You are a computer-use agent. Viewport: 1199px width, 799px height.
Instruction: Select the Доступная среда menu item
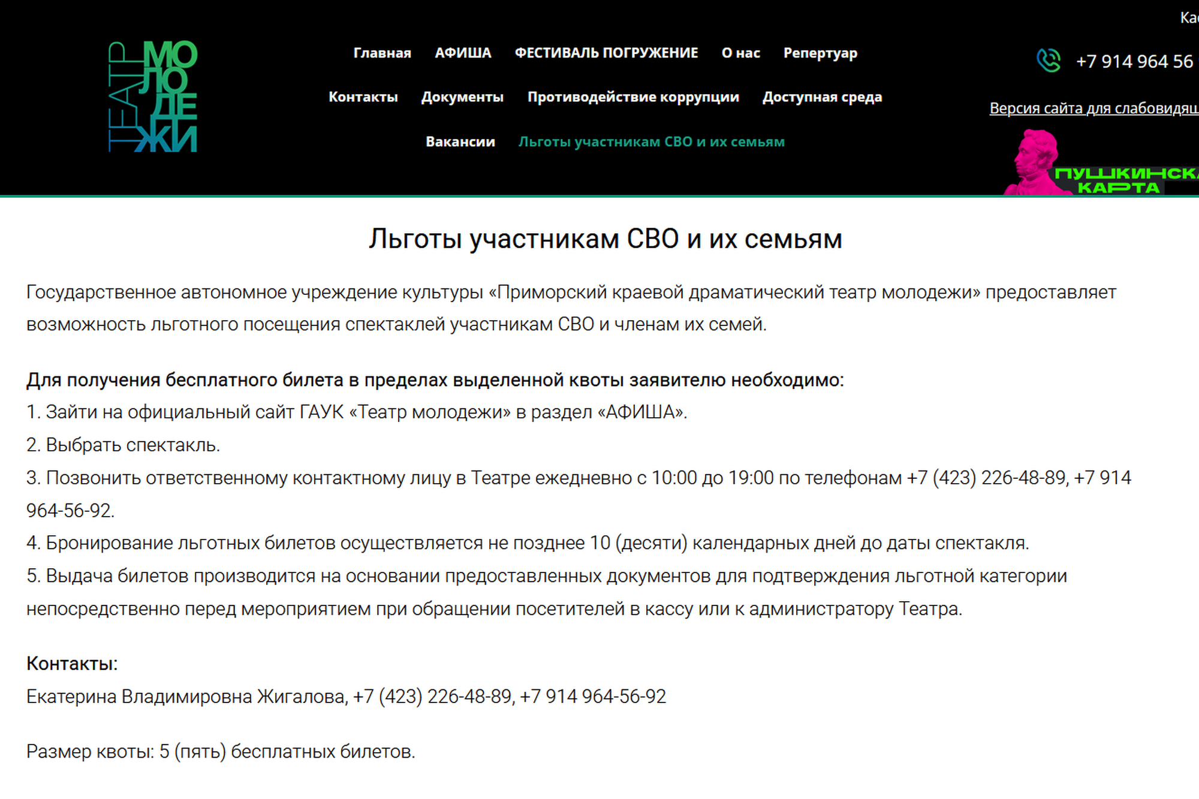(x=822, y=97)
